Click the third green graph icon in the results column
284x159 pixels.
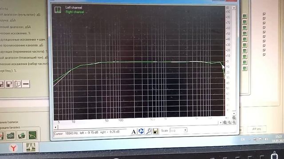245,27
